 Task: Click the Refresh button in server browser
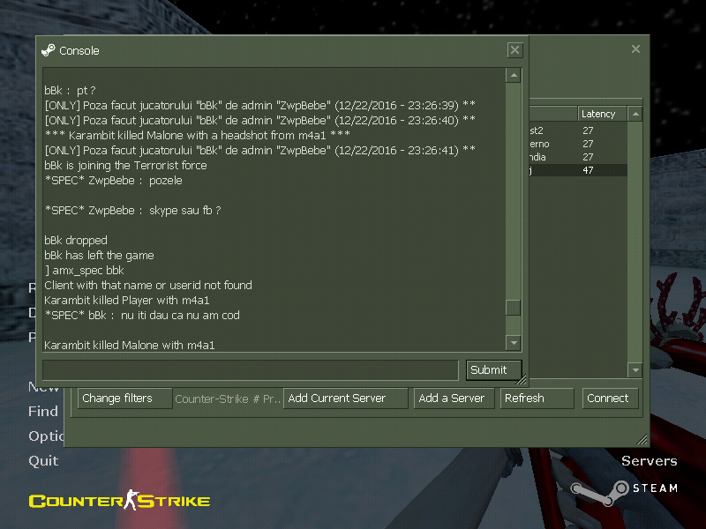point(537,399)
